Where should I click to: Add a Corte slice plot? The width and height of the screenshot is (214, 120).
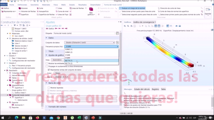pyautogui.click(x=40, y=8)
